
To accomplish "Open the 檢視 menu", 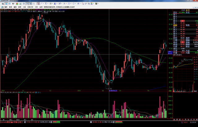I will tap(10, 7).
